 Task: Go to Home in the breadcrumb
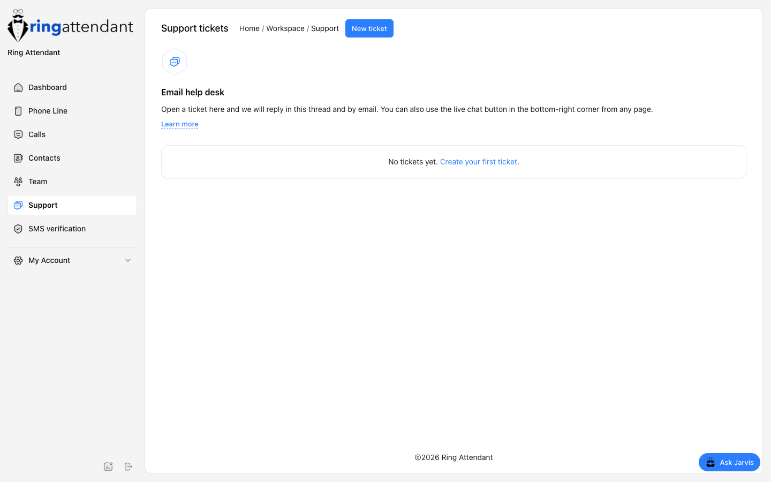pos(250,28)
